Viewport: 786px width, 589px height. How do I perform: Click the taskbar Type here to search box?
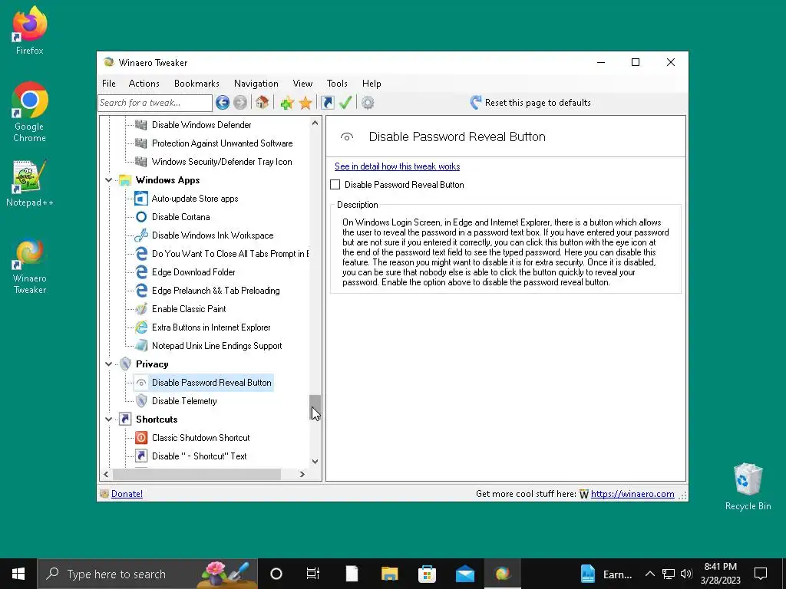tap(147, 574)
